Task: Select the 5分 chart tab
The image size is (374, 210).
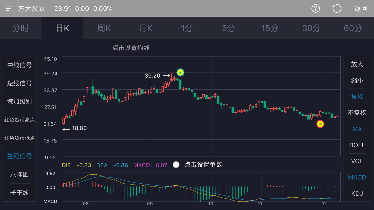Action: [228, 28]
